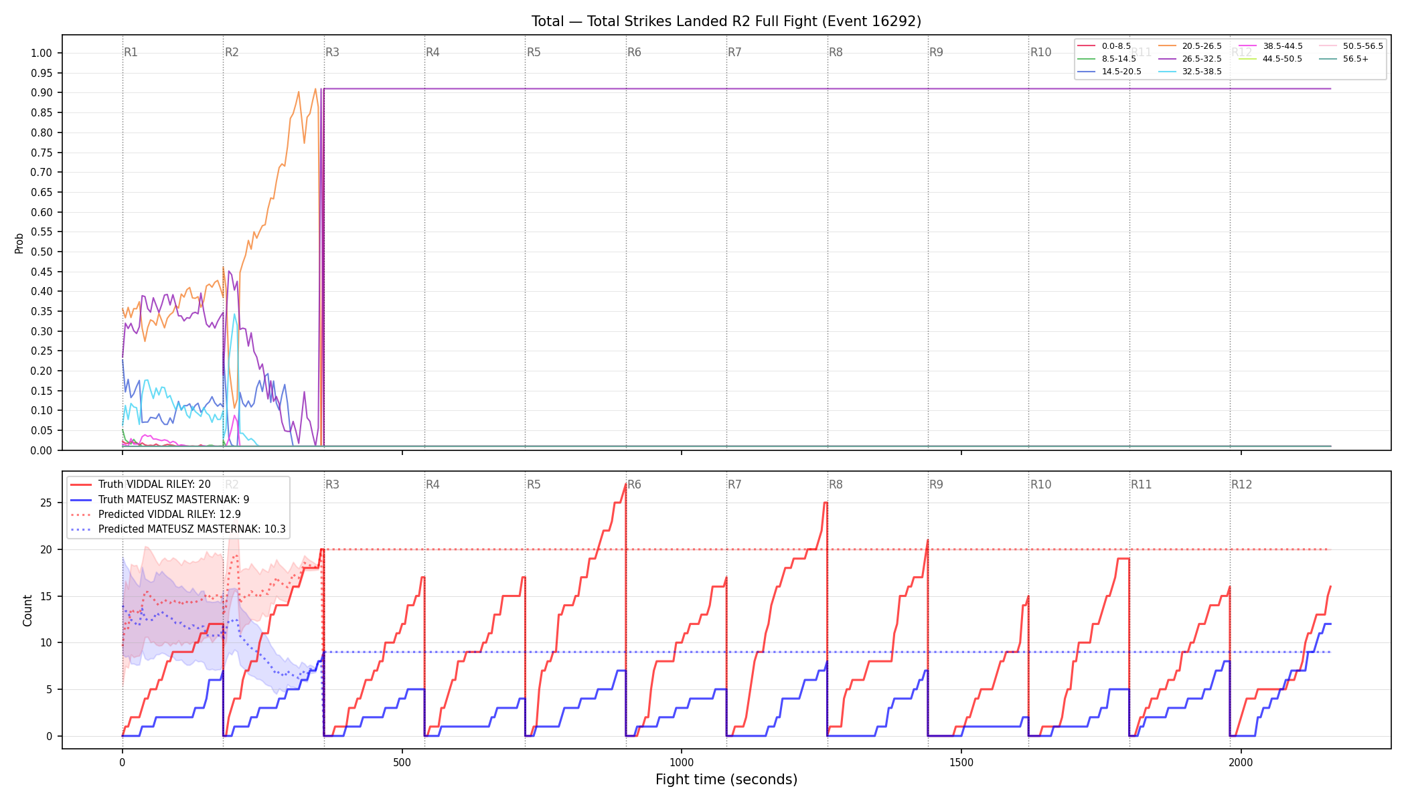Click the R8 round marker in the Count chart
The image size is (1406, 803).
point(836,484)
